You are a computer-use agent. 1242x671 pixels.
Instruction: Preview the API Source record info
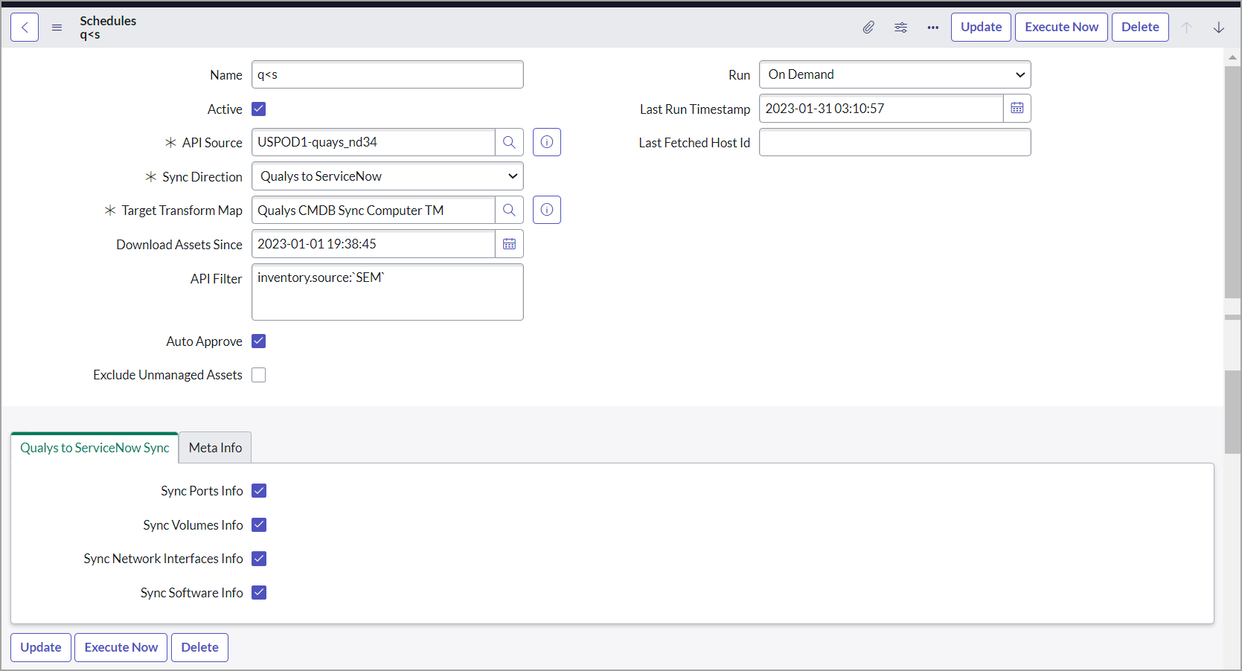coord(547,142)
